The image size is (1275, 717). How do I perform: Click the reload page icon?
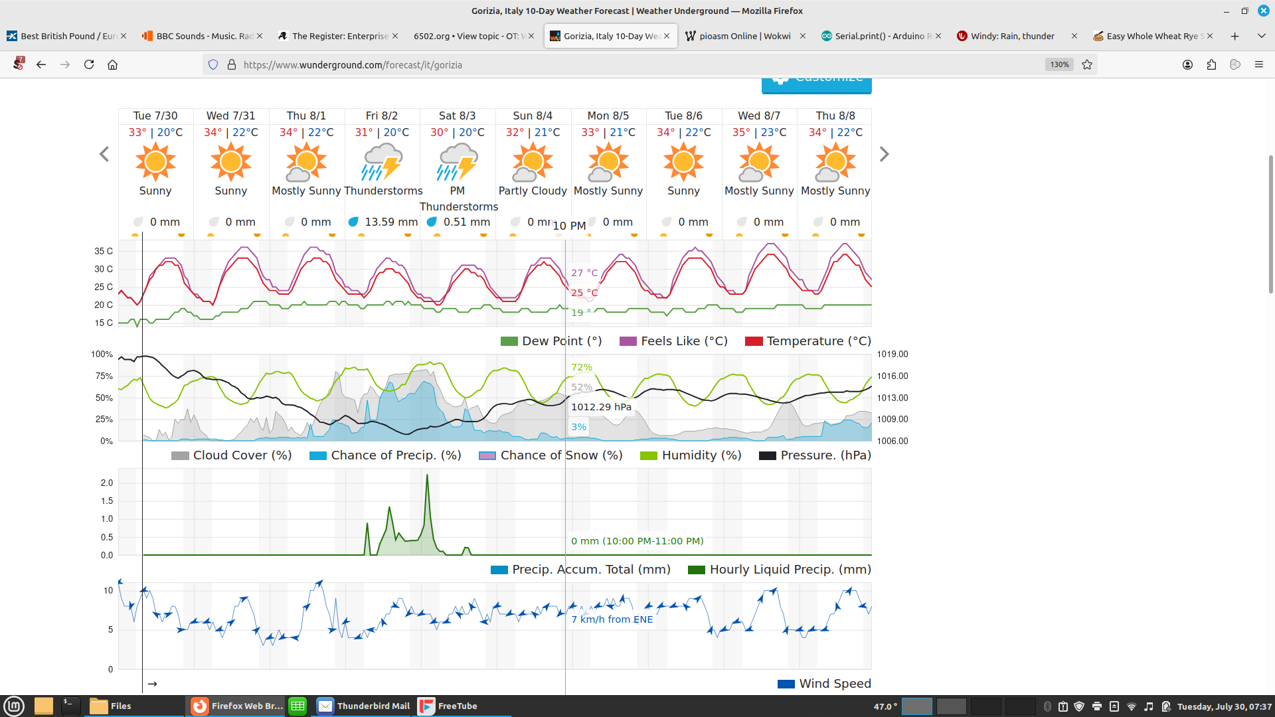[89, 64]
